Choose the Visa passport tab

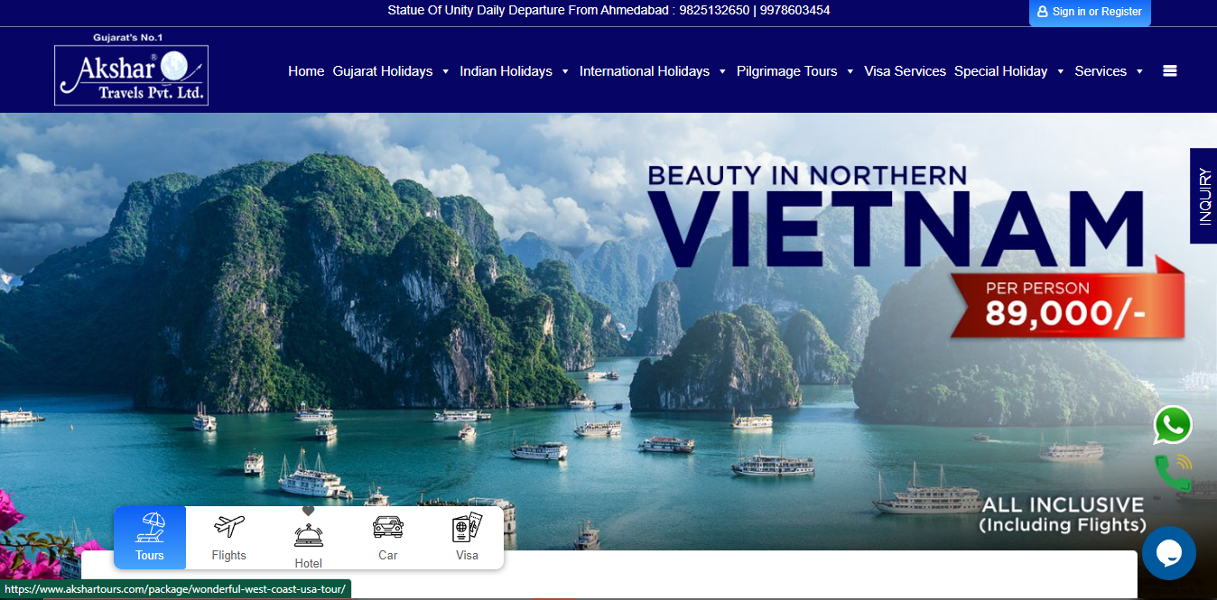pos(467,538)
